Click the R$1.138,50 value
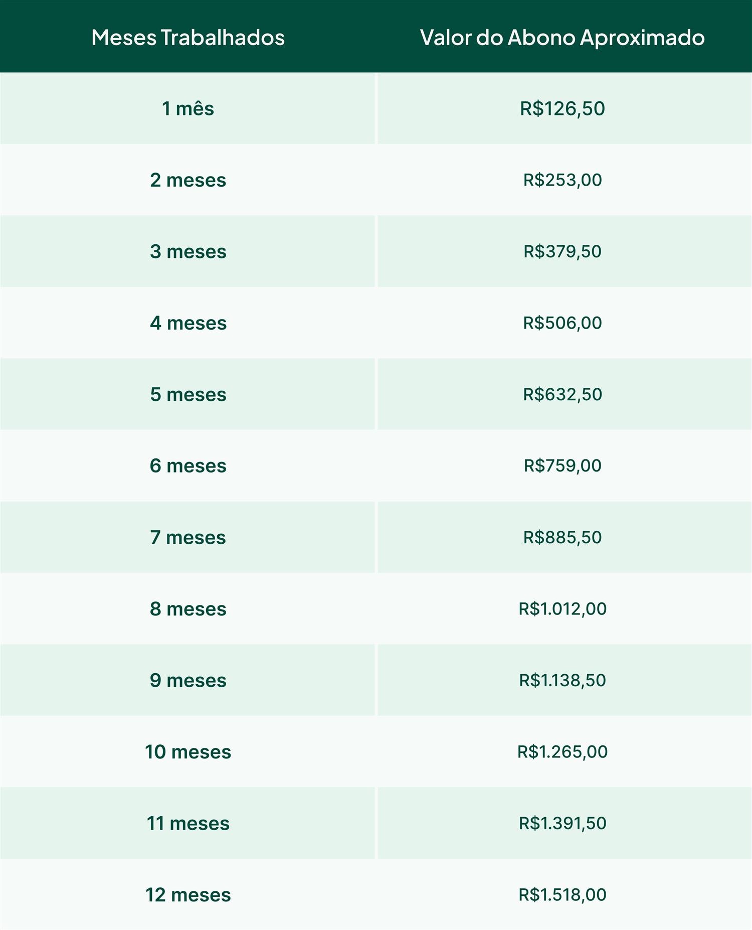Viewport: 752px width, 930px height. tap(562, 680)
